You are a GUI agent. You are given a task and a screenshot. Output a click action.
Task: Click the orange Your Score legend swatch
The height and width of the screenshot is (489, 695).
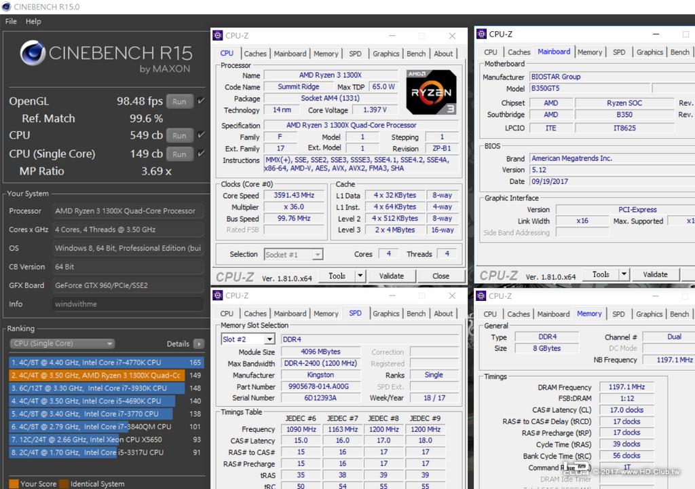coord(14,484)
